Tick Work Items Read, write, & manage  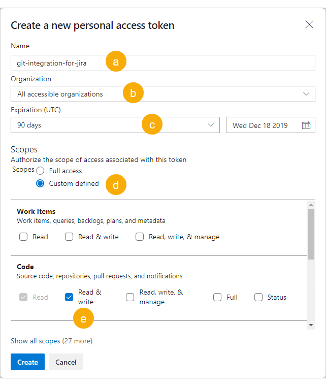click(140, 237)
